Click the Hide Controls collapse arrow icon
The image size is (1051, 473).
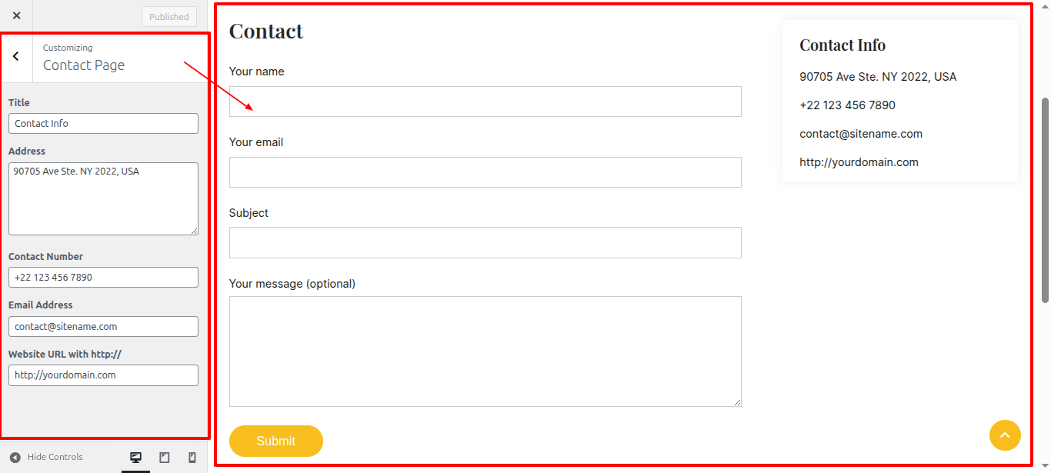[15, 458]
